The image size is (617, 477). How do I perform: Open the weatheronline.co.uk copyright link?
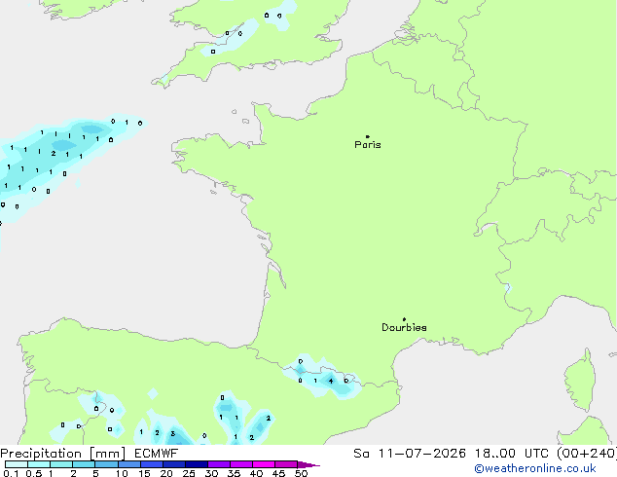[x=535, y=468]
